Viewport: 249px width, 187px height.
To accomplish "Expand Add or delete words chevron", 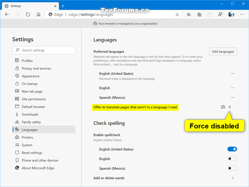I will (x=232, y=178).
